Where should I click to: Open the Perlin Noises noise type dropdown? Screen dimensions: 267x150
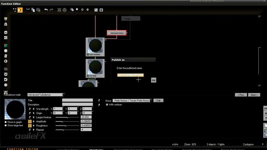pos(151,101)
